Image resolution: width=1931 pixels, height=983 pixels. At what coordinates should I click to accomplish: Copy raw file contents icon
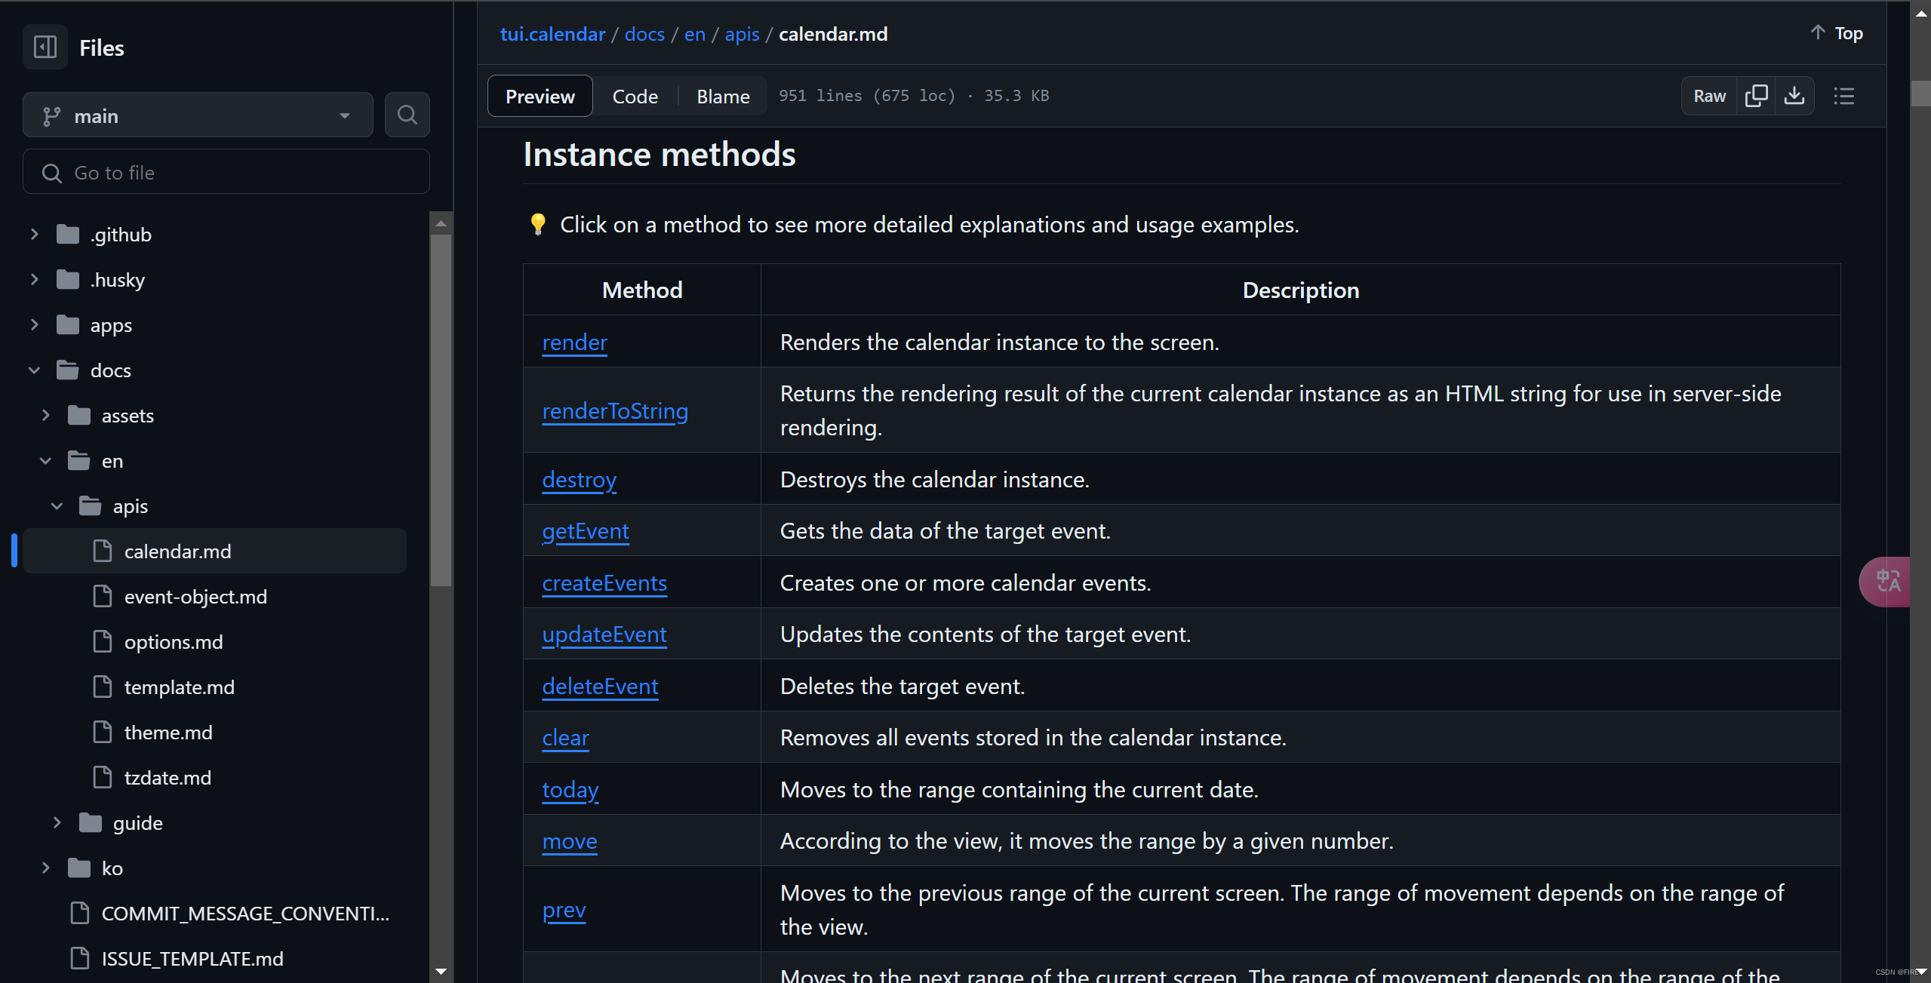pos(1756,96)
